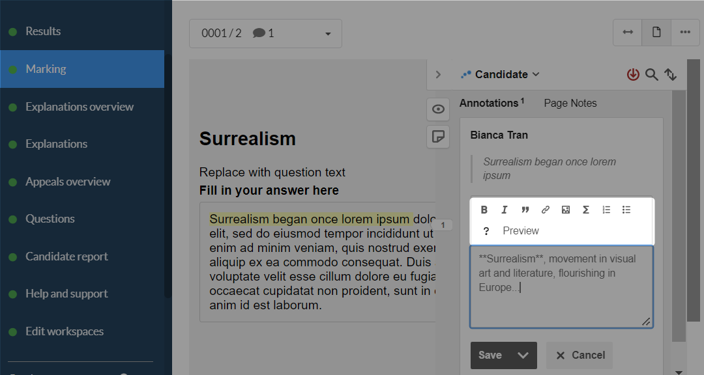Insert an image into the annotation
The width and height of the screenshot is (704, 375).
point(566,210)
